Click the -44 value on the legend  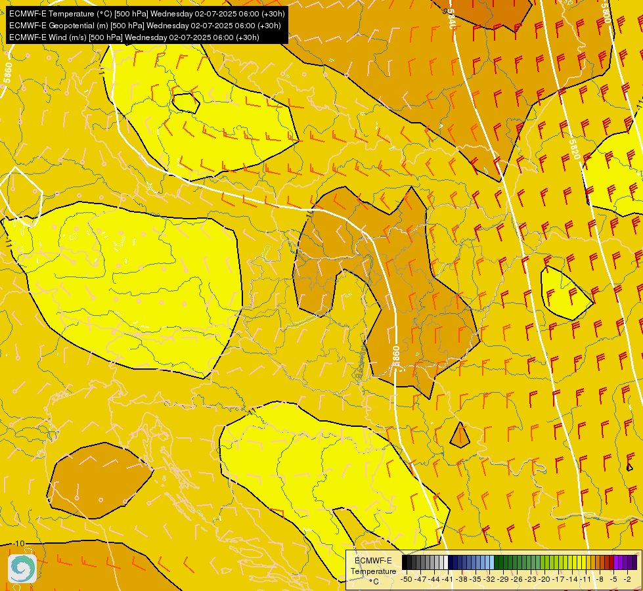point(434,579)
